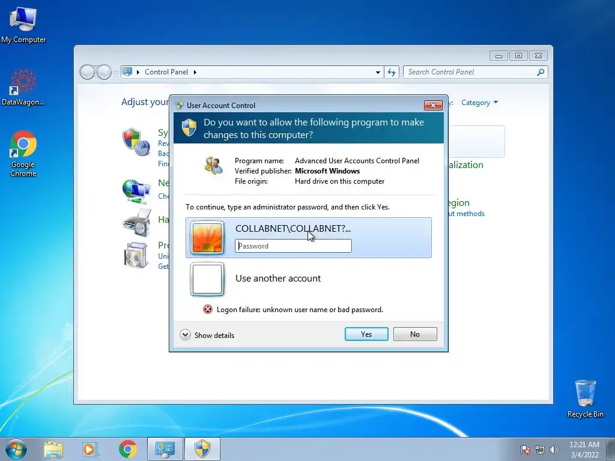This screenshot has height=461, width=615.
Task: Open Action Center flag in system tray
Action: [x=525, y=450]
